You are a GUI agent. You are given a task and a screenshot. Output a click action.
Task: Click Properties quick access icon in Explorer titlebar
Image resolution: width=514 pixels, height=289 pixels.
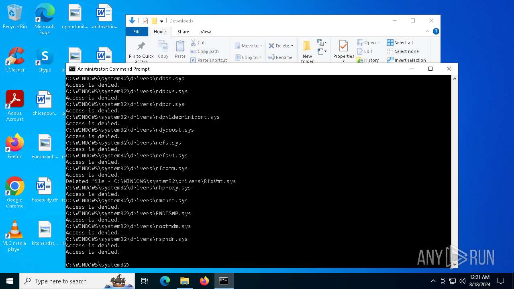coord(145,21)
